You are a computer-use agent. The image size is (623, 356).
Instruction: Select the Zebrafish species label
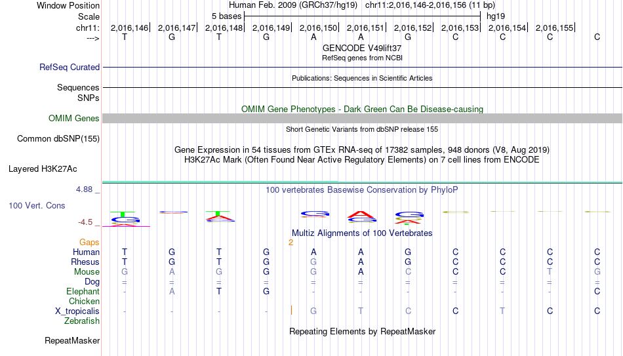pos(82,321)
